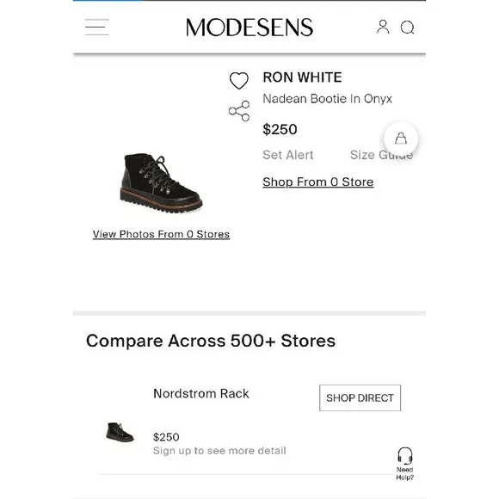Click Set Alert for price
Viewport: 499px width, 499px height.
click(x=288, y=155)
